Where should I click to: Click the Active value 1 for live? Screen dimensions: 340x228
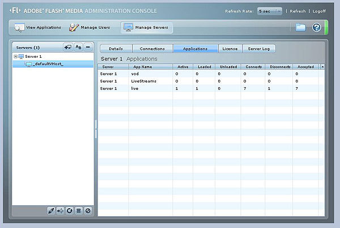177,89
